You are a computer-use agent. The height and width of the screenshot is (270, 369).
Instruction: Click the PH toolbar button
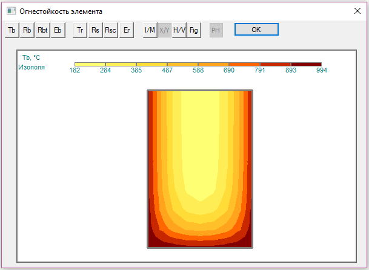coord(216,30)
